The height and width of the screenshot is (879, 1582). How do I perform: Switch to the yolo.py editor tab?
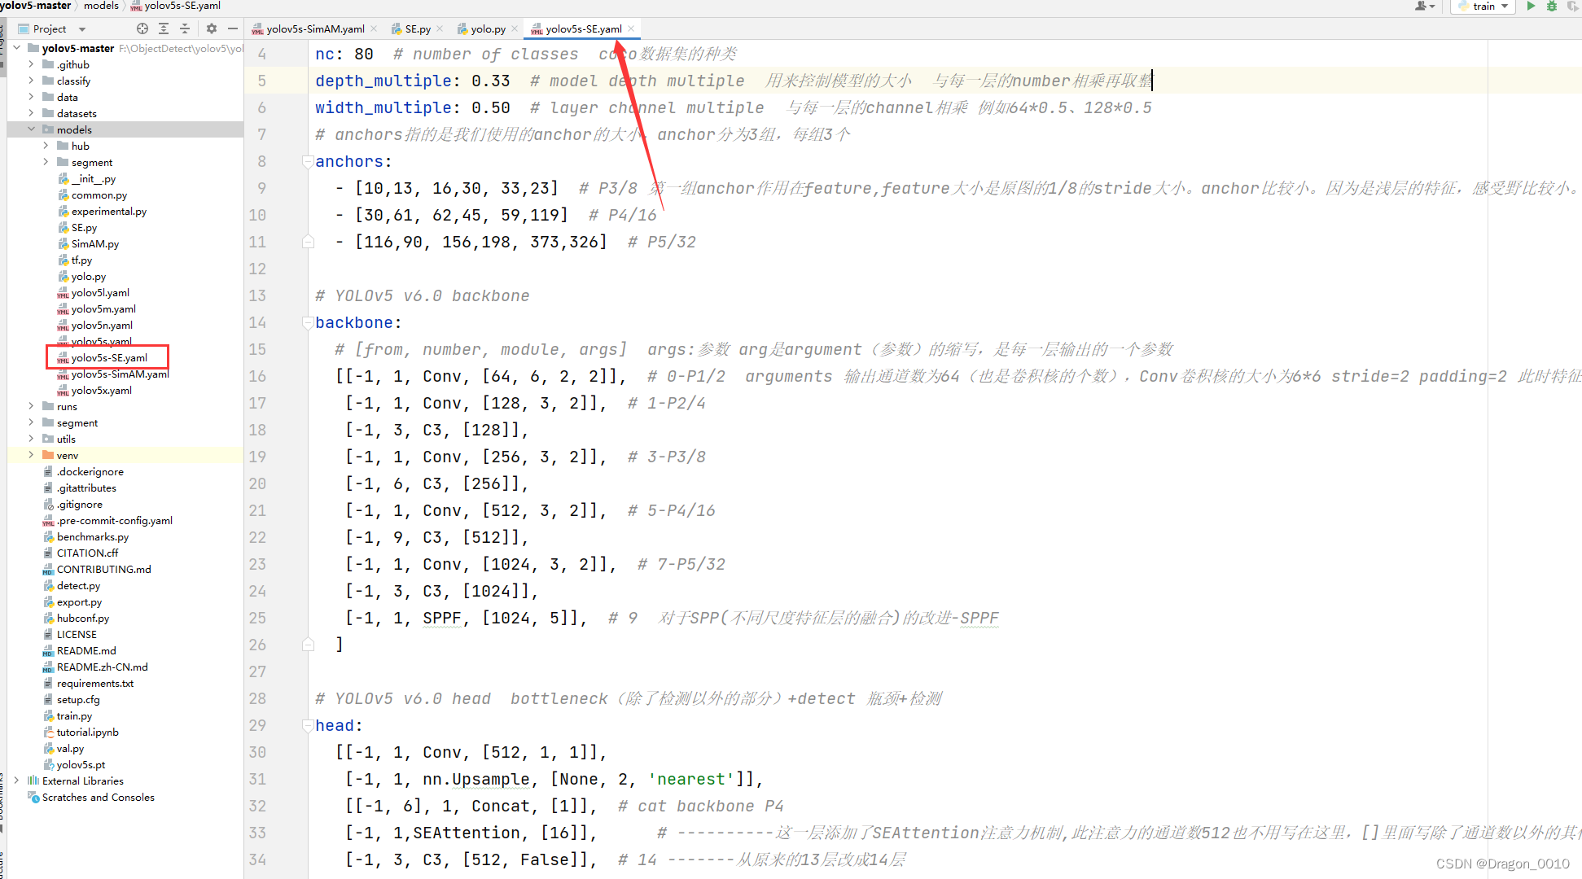coord(487,28)
